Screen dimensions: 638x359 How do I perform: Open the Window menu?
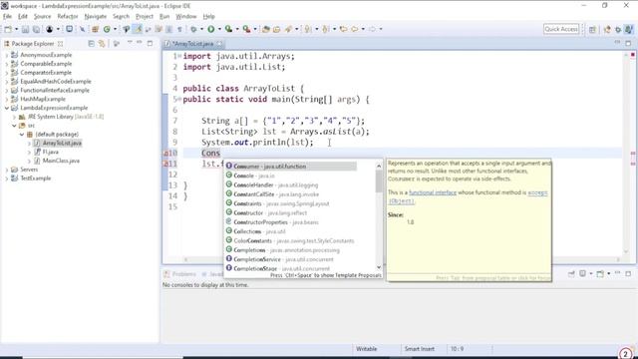[186, 16]
